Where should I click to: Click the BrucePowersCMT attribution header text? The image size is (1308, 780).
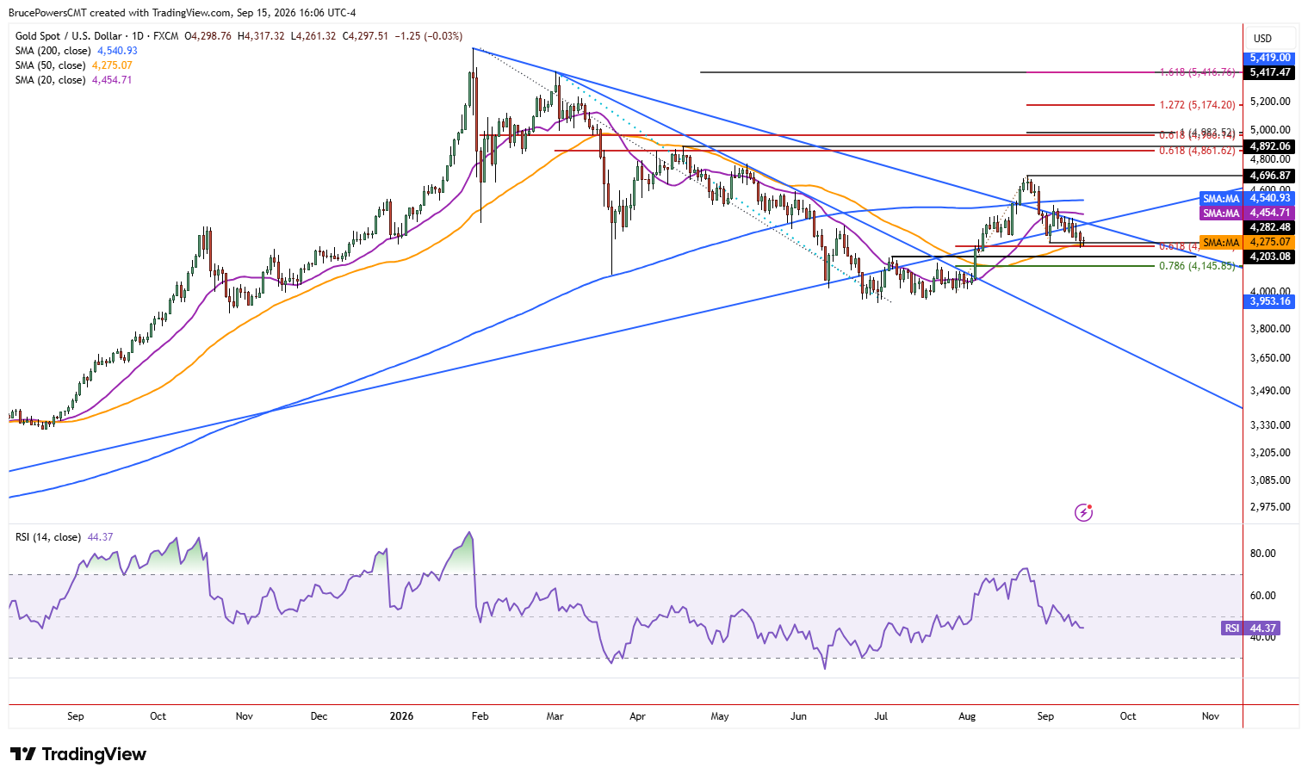[182, 13]
